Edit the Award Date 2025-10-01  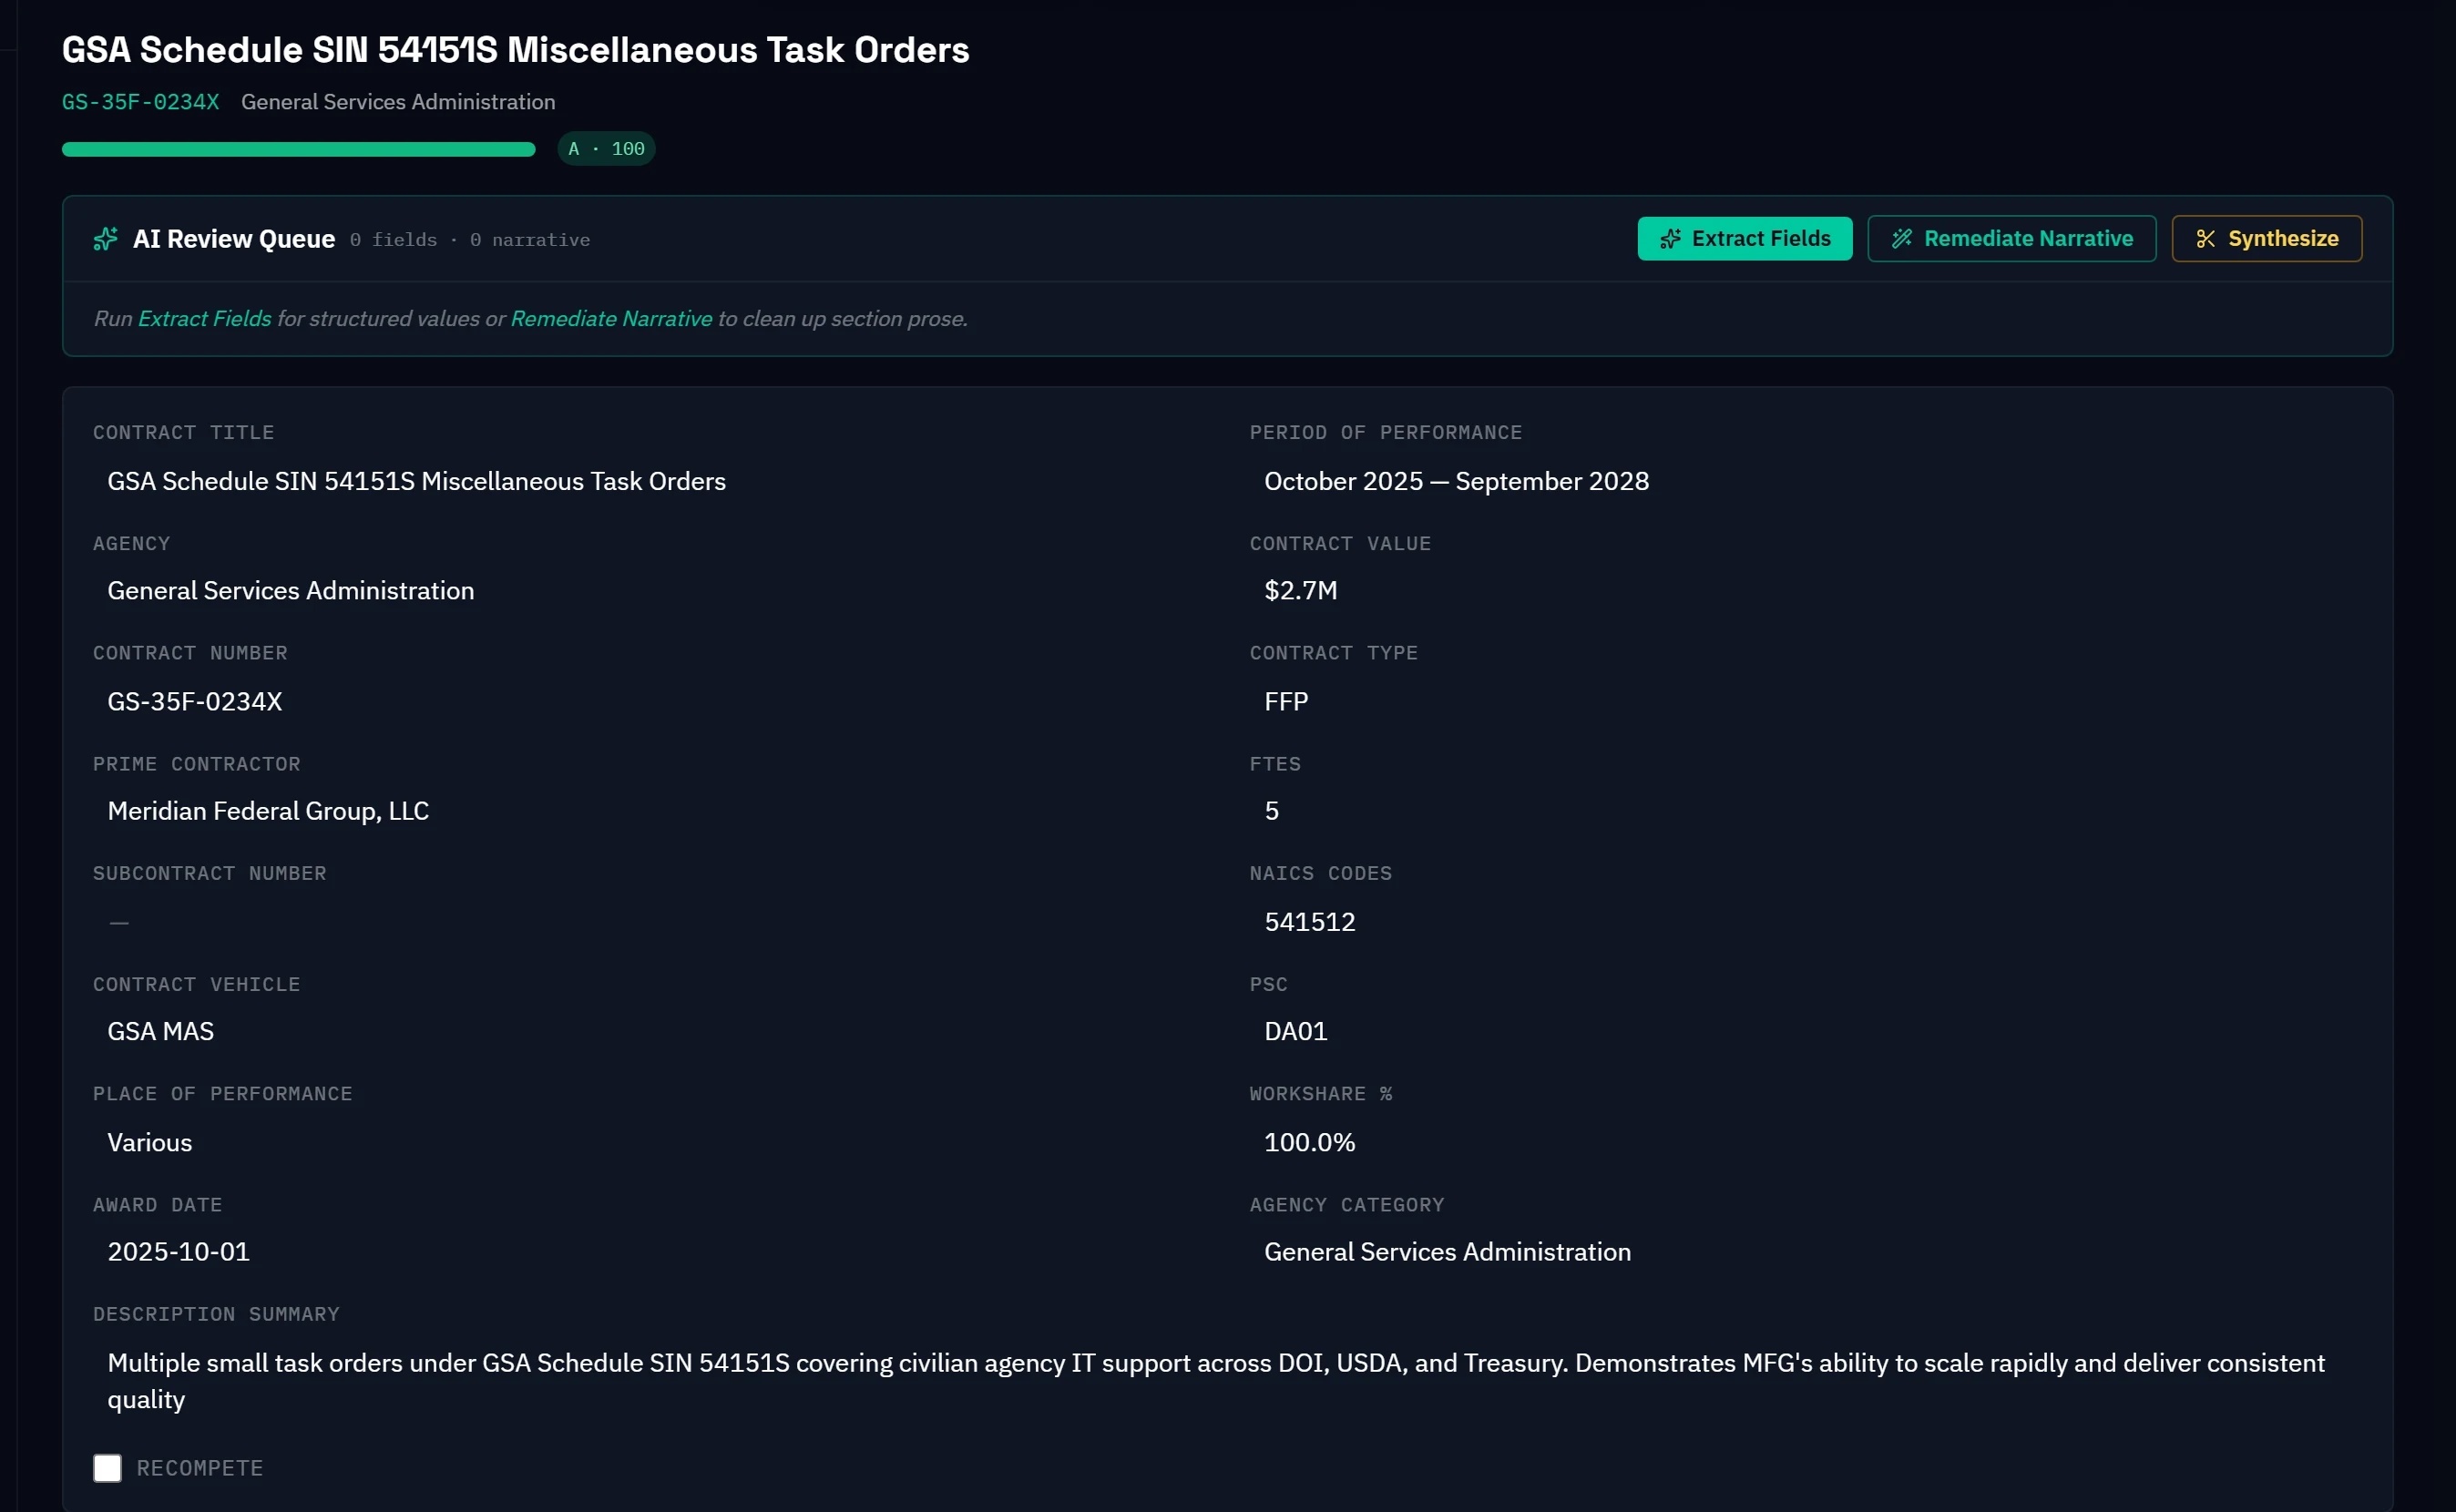tap(179, 1252)
